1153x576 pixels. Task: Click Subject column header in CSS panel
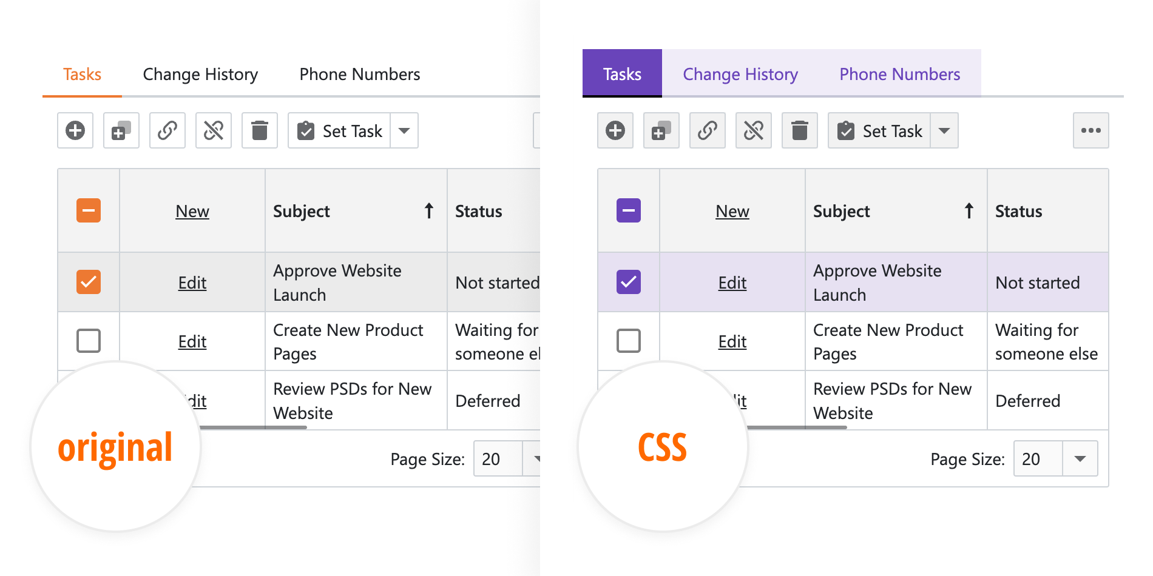click(x=896, y=211)
